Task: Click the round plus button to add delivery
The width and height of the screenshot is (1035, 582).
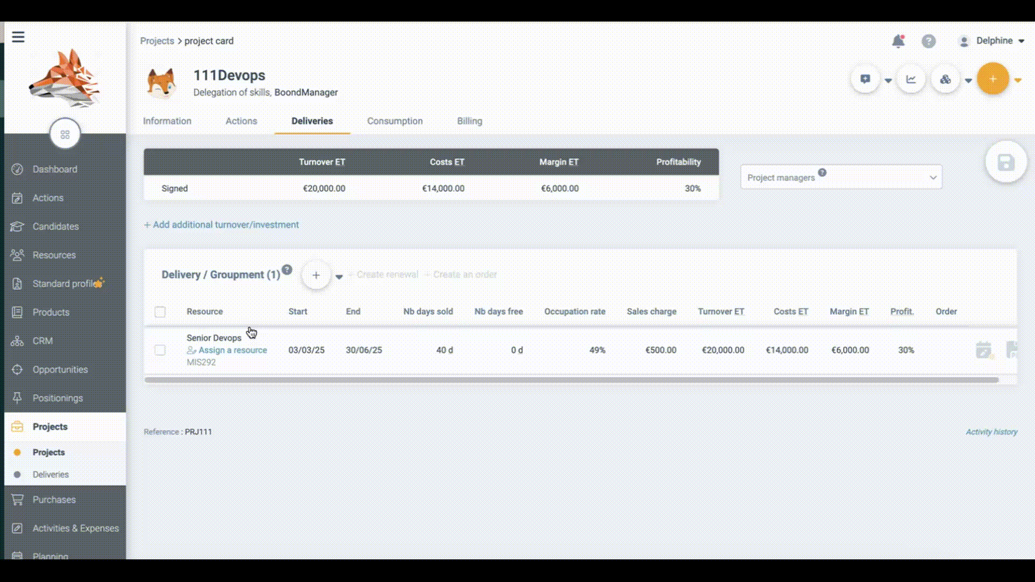Action: 316,275
